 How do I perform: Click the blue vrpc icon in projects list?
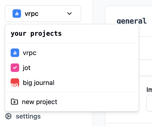pyautogui.click(x=15, y=53)
